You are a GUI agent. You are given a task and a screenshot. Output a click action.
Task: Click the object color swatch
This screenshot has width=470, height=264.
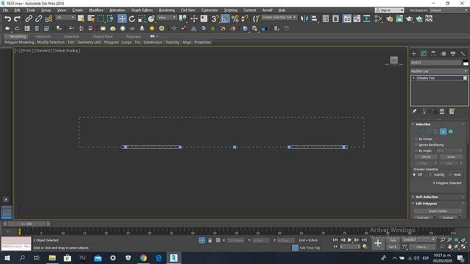pyautogui.click(x=465, y=62)
